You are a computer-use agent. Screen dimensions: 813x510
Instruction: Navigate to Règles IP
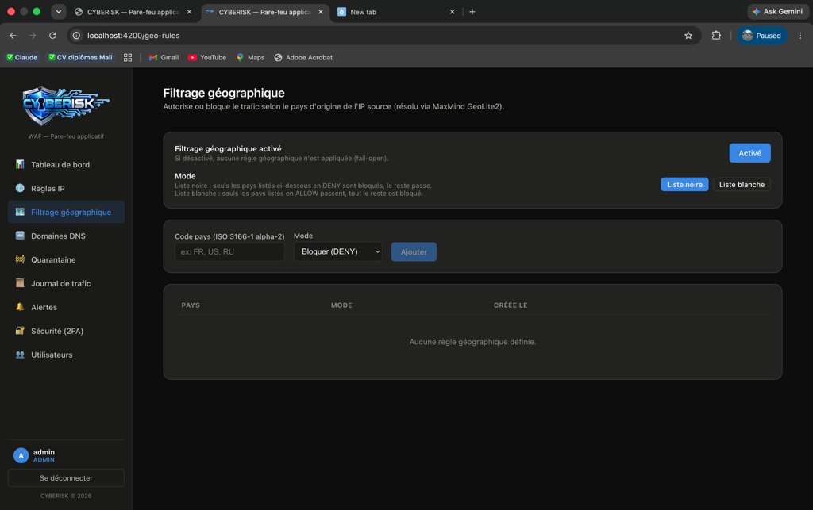(x=66, y=188)
